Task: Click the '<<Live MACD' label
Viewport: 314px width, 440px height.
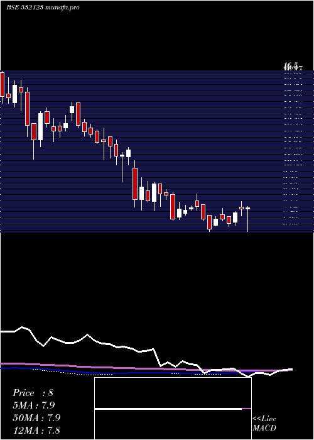Action: (264, 424)
